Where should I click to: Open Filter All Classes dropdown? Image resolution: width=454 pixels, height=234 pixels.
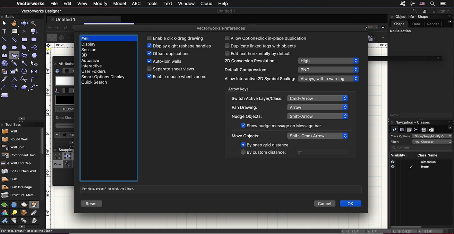coord(432,141)
